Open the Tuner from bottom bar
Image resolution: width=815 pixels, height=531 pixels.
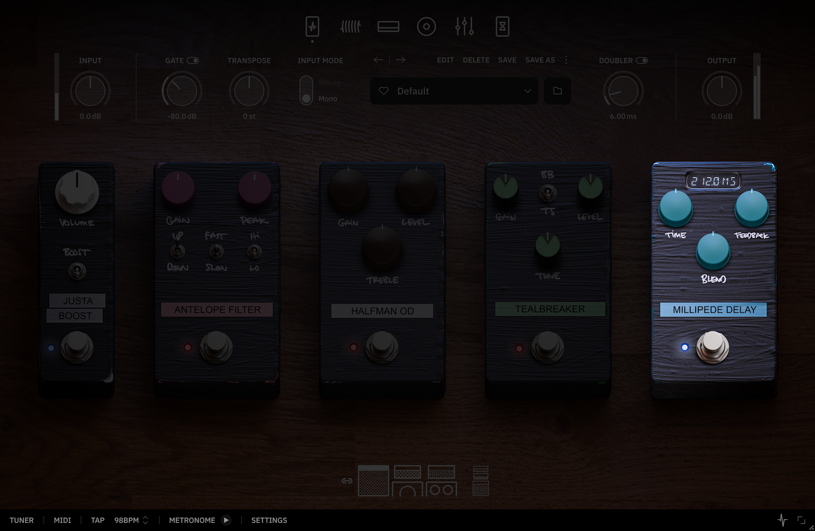(22, 520)
